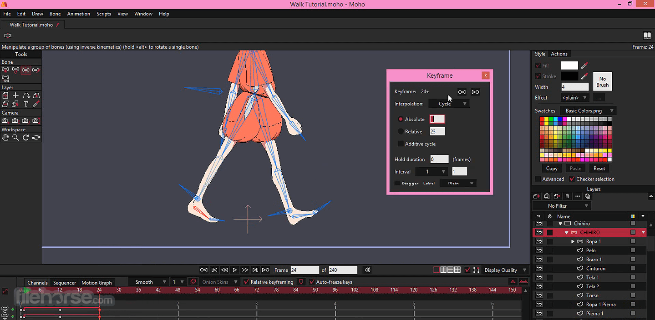Expand the Ropa 1 layer group
This screenshot has height=320, width=655.
coord(573,241)
